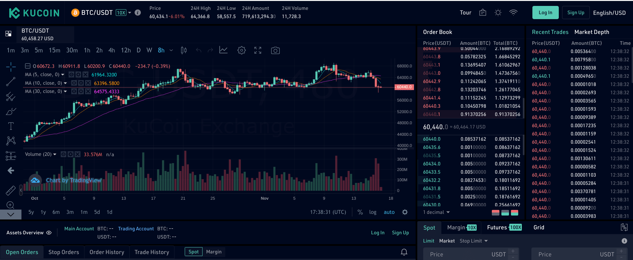Toggle log scale on chart
Image resolution: width=633 pixels, height=260 pixels.
pyautogui.click(x=373, y=212)
